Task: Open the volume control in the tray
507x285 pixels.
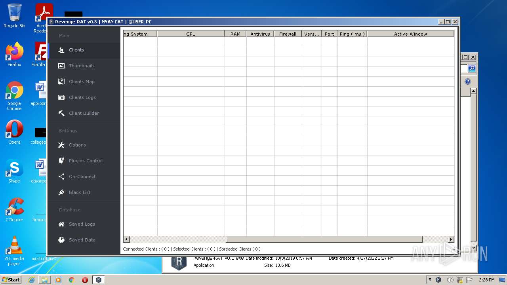Action: pos(450,280)
